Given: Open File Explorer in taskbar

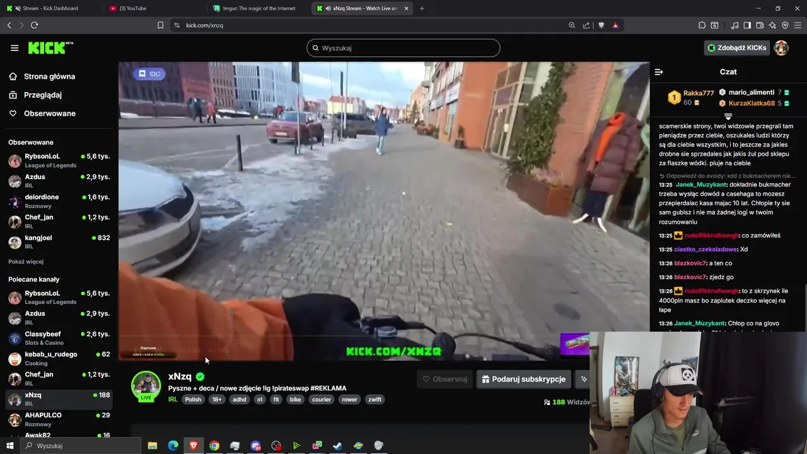Looking at the screenshot, I should point(152,446).
